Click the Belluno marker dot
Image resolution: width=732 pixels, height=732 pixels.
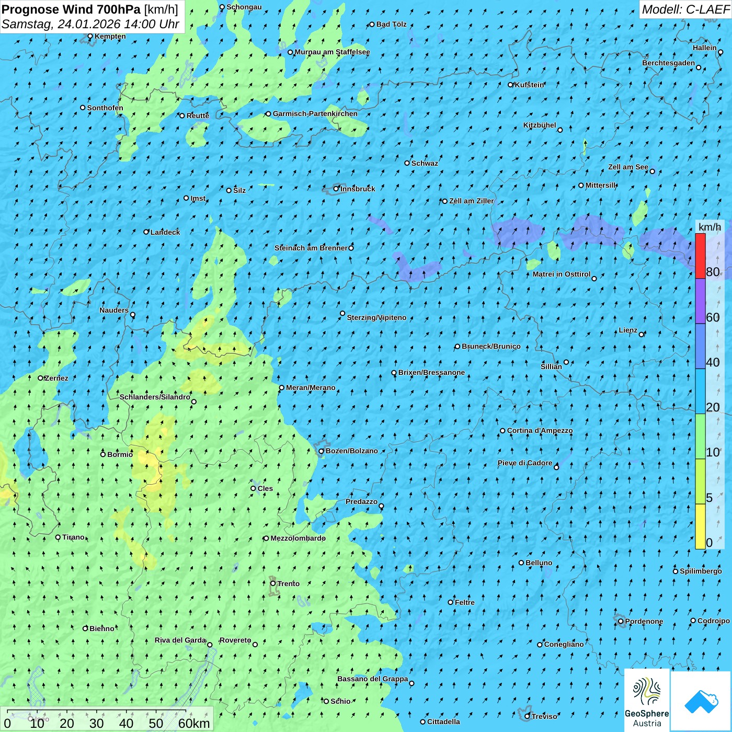tap(521, 563)
